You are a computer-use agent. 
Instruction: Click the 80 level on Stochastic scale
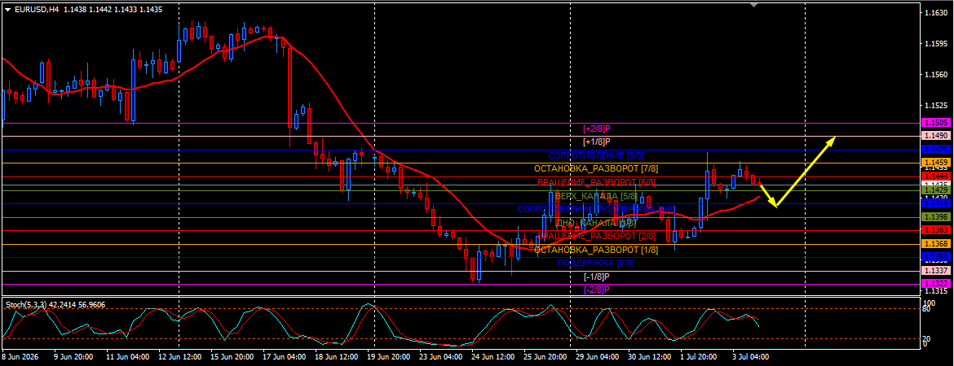pos(927,309)
